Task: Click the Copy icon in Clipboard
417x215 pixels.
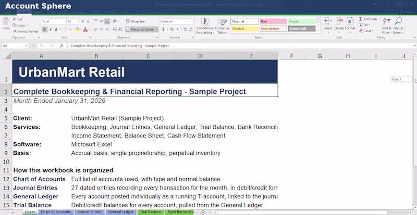Action: click(x=15, y=25)
